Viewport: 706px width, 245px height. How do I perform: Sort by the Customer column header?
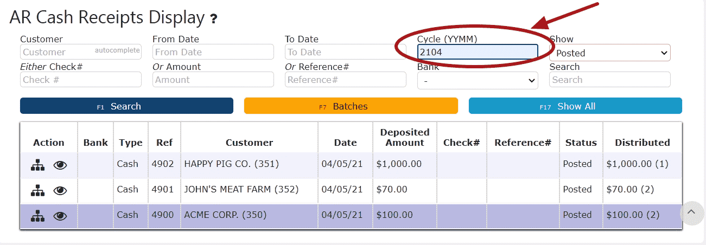tap(250, 143)
